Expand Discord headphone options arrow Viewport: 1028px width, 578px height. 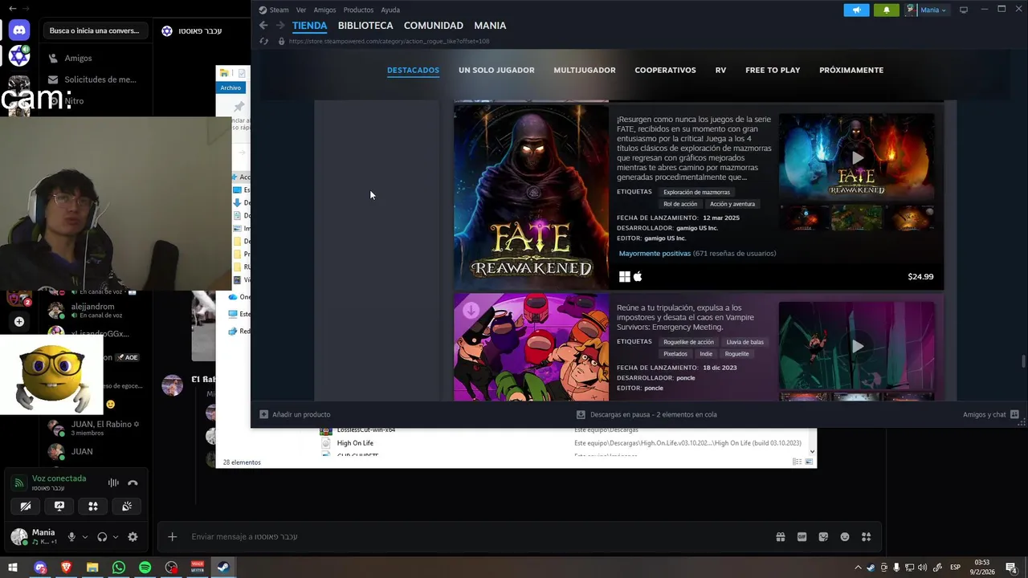click(x=116, y=536)
